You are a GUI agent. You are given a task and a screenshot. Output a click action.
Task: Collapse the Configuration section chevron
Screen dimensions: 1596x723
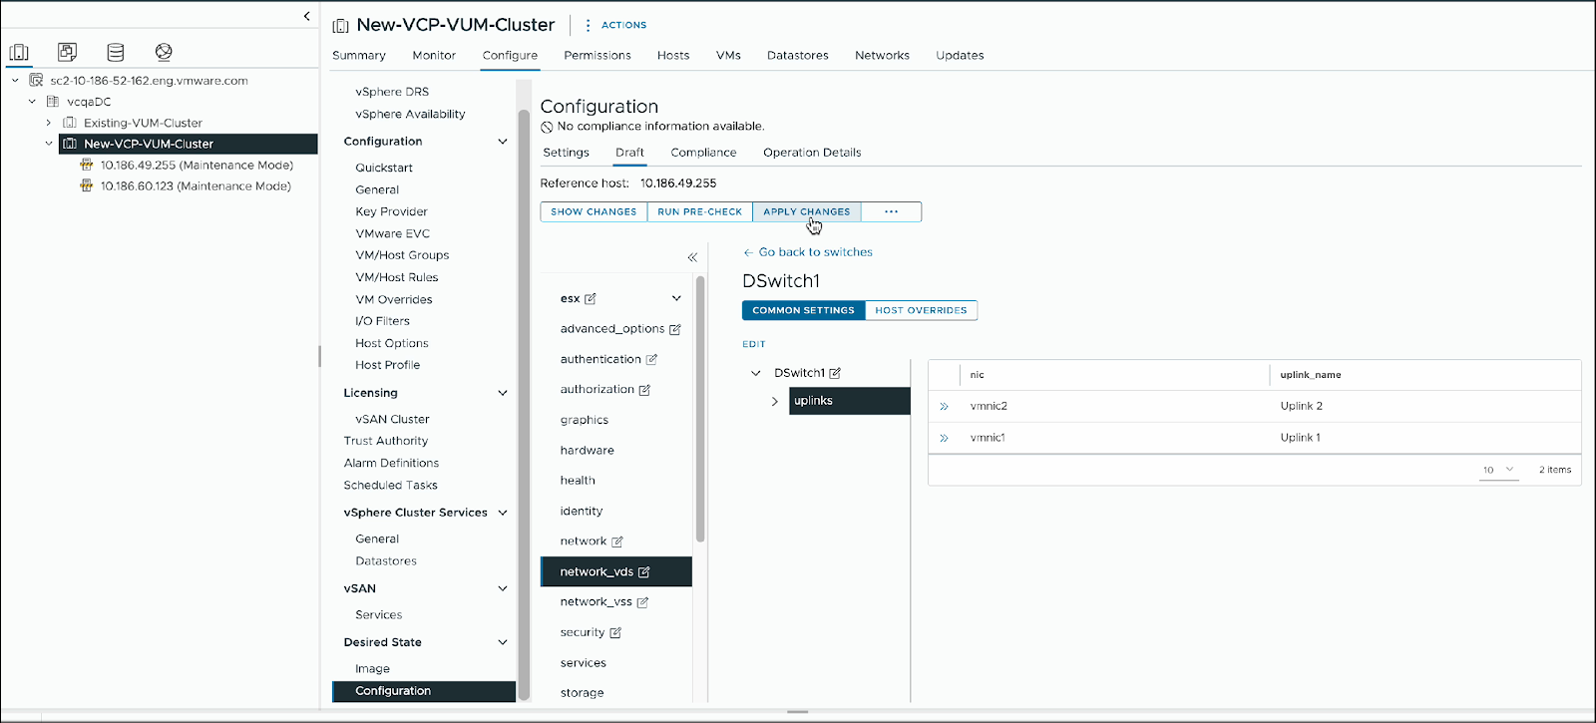[x=503, y=142]
